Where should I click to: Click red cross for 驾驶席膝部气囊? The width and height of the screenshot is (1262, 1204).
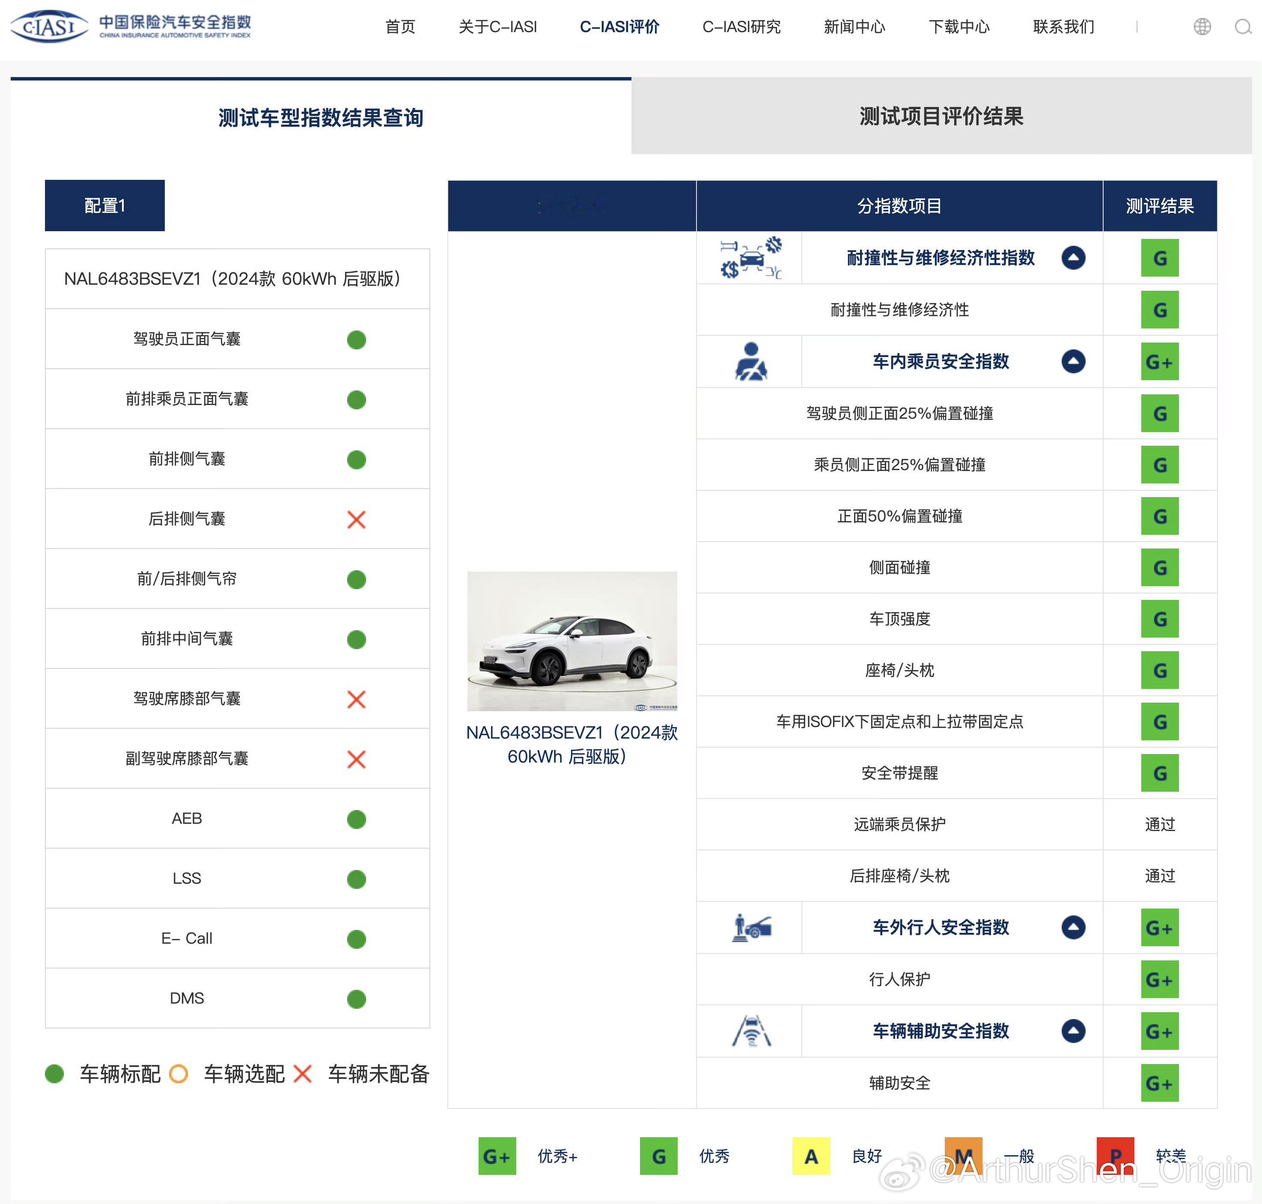click(356, 699)
